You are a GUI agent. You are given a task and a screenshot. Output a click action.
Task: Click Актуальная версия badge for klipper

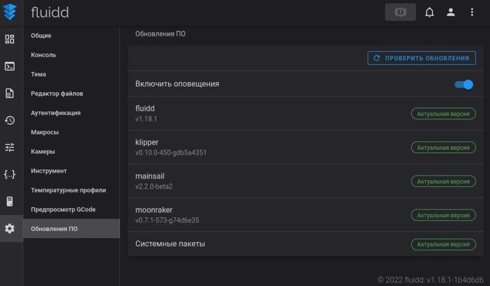443,148
